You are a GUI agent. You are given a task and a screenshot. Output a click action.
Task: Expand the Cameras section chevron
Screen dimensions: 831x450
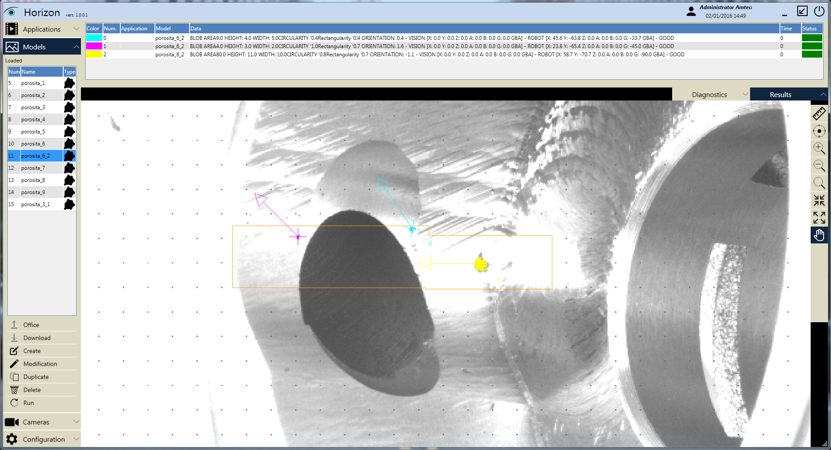pyautogui.click(x=76, y=421)
